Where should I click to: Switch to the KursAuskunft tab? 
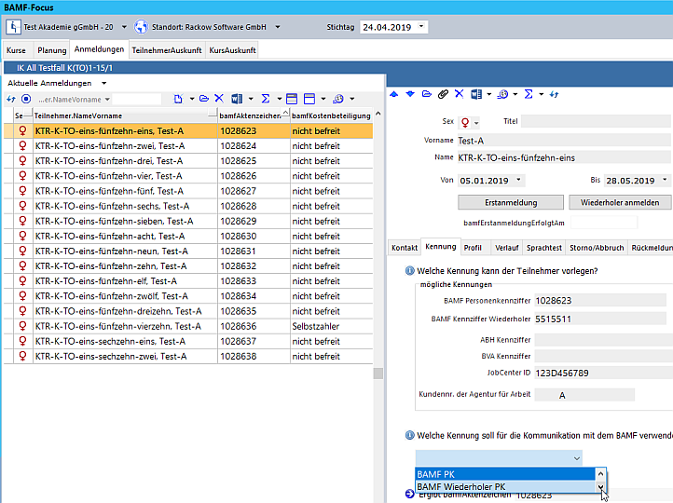click(x=233, y=50)
